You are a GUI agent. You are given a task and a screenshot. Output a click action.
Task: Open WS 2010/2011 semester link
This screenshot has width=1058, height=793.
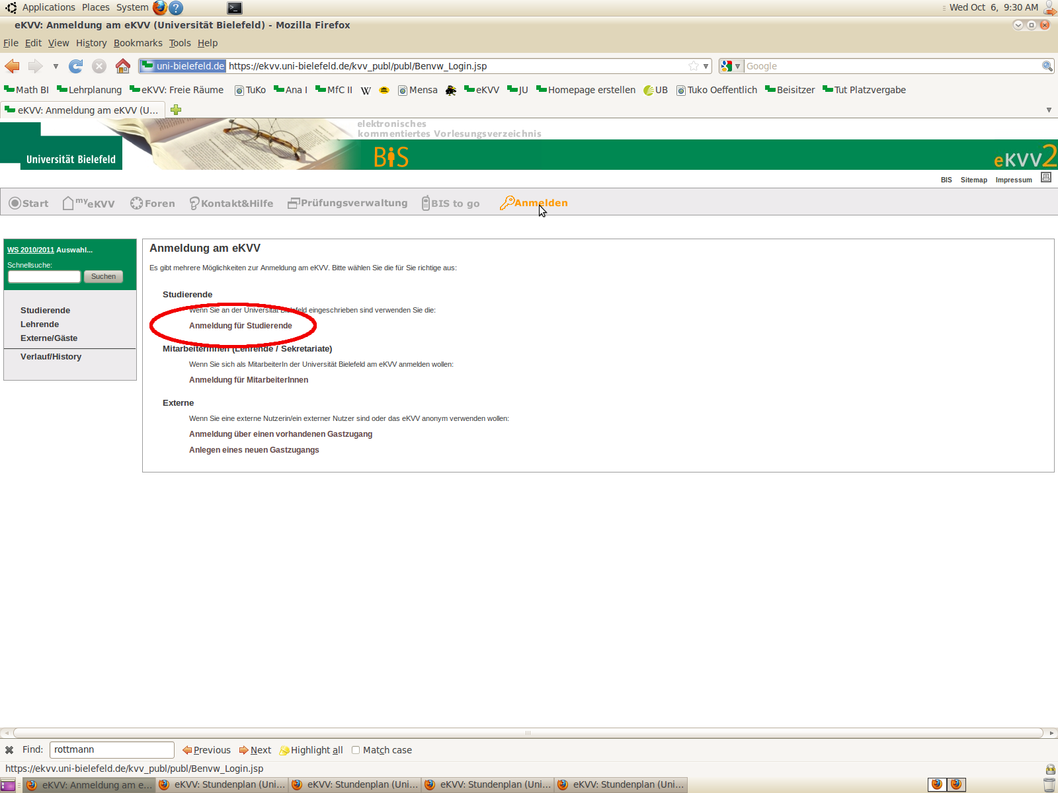click(x=30, y=250)
